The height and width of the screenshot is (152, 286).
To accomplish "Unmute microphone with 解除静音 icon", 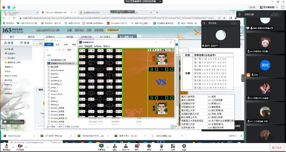I will click(x=7, y=147).
